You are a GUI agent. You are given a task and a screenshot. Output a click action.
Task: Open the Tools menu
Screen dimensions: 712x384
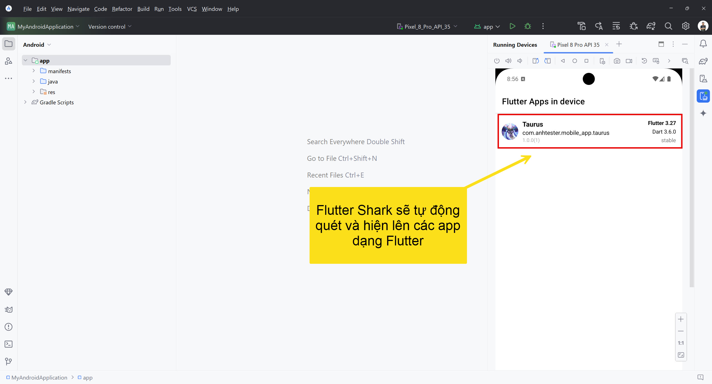pos(175,9)
